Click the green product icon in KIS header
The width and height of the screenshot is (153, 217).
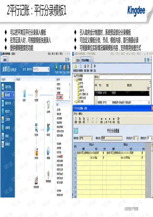pyautogui.click(x=57, y=67)
